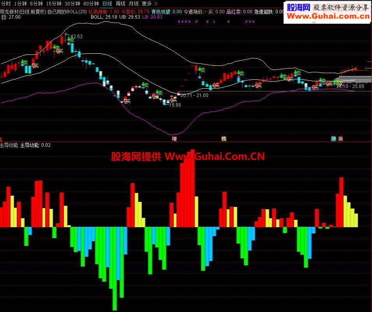Click the 红色持股: 1.00 value
This screenshot has width=372, height=312.
click(104, 12)
